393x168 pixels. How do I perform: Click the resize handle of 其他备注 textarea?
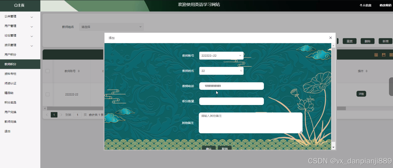pos(301,132)
